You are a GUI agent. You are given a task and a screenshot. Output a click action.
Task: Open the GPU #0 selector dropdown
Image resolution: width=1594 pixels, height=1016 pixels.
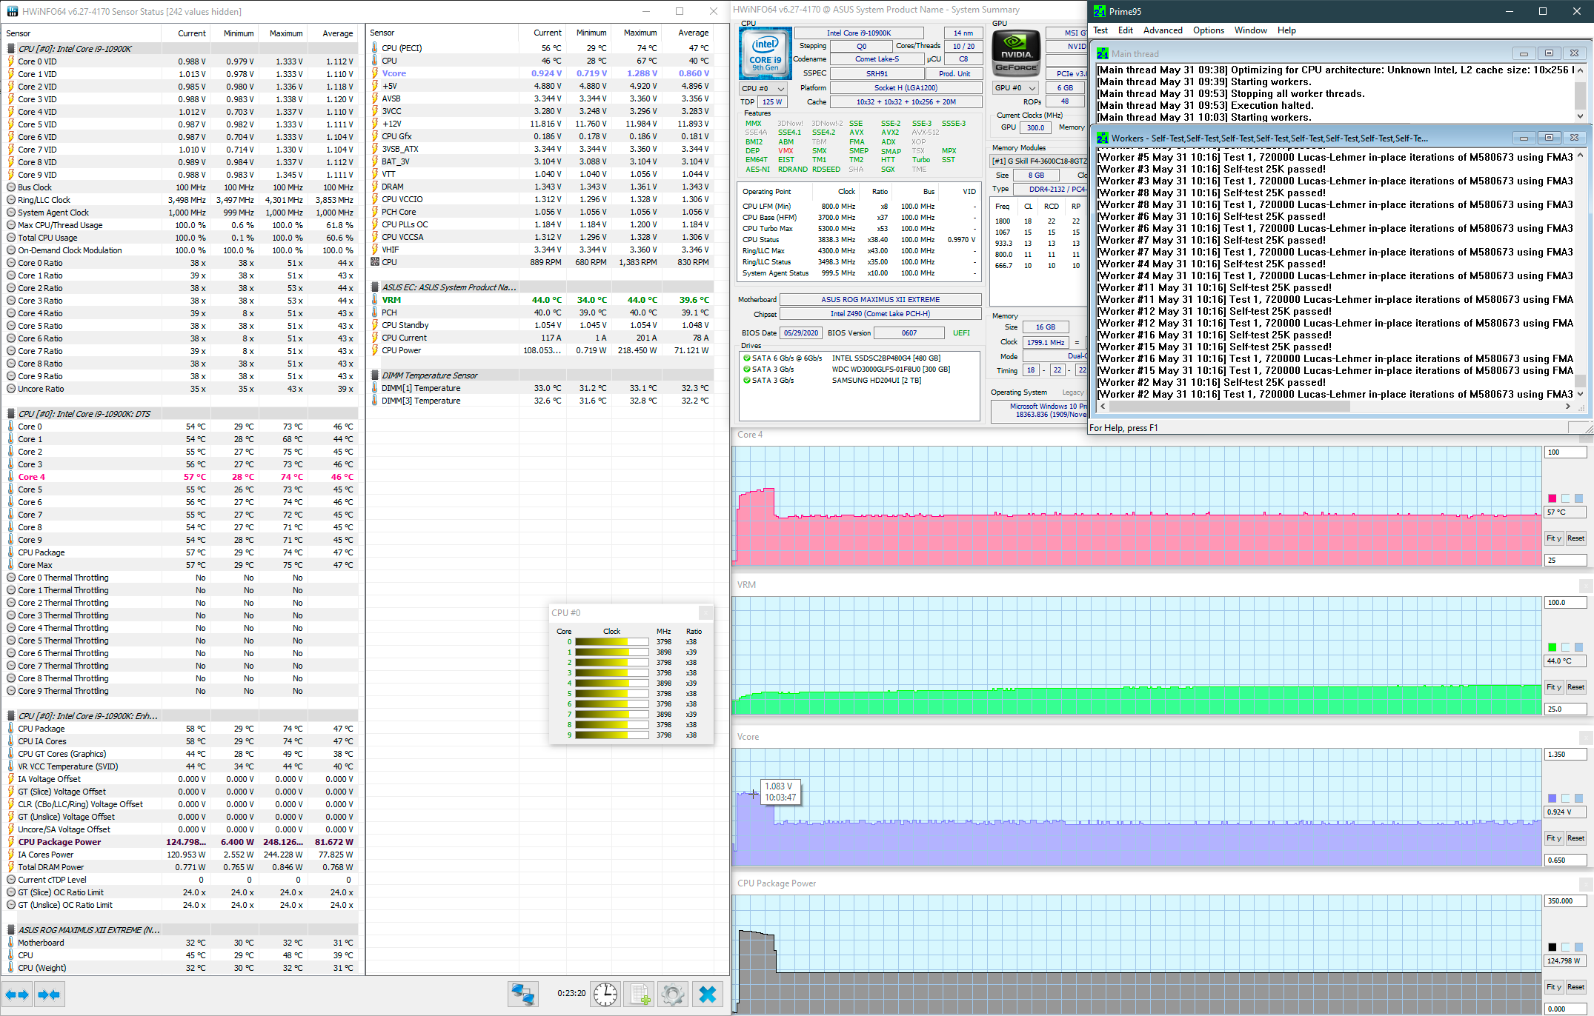click(x=1015, y=87)
